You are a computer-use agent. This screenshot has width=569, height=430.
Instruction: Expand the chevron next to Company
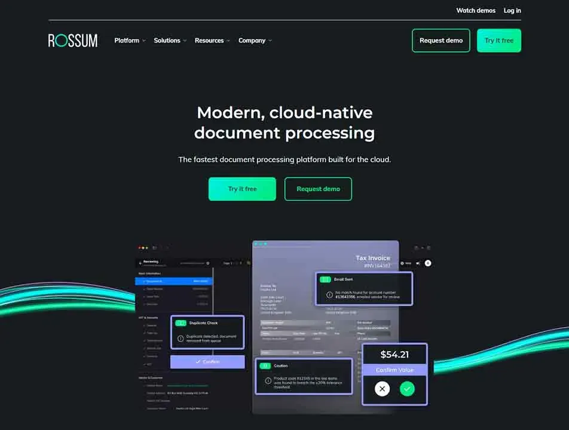pyautogui.click(x=270, y=41)
